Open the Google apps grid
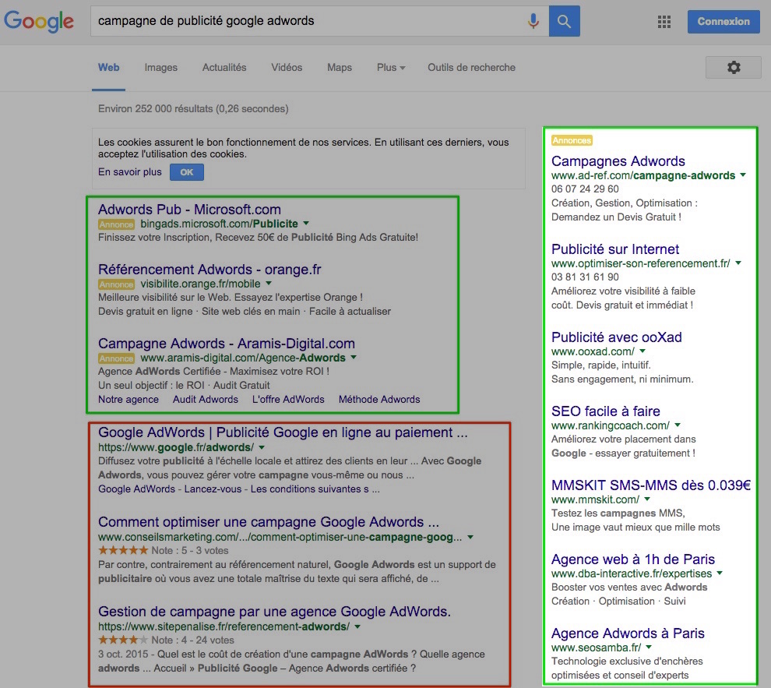The width and height of the screenshot is (771, 688). pos(664,22)
